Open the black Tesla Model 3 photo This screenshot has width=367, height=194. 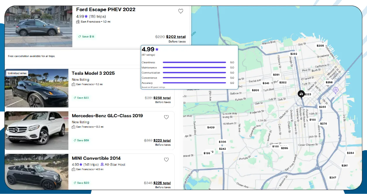[37, 88]
